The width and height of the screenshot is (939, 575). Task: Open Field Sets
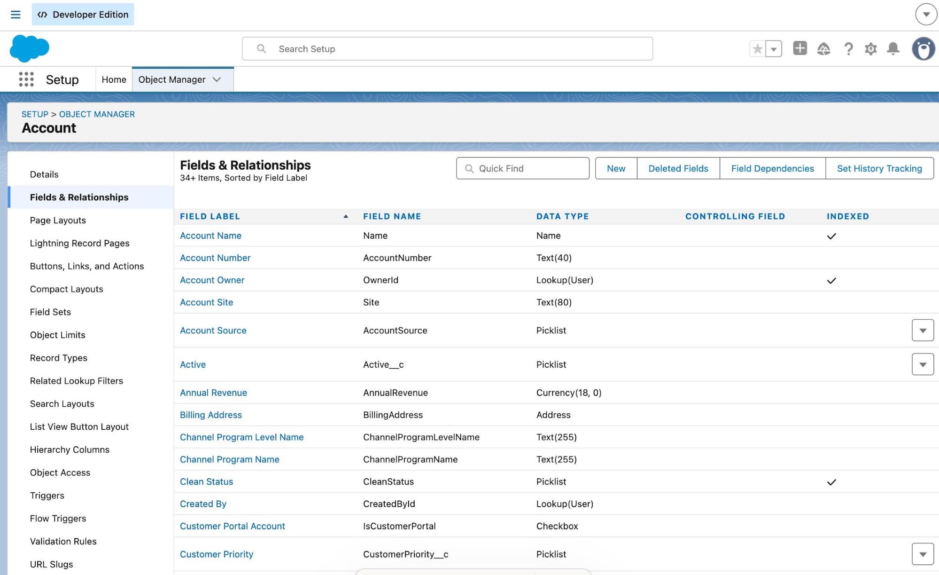coord(50,312)
